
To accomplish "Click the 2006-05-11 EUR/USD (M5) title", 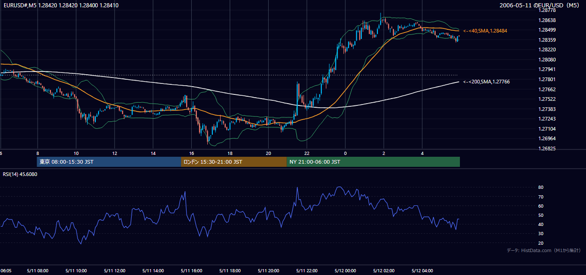I will point(540,5).
